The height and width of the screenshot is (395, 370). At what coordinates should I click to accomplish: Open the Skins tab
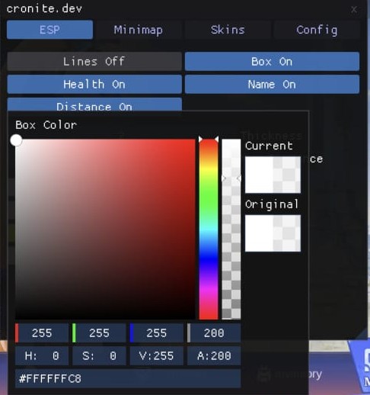(228, 30)
